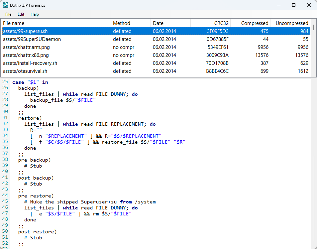This screenshot has height=249, width=317.
Task: Click compressed size 9956 for chattr.arm.png
Action: pyautogui.click(x=263, y=47)
